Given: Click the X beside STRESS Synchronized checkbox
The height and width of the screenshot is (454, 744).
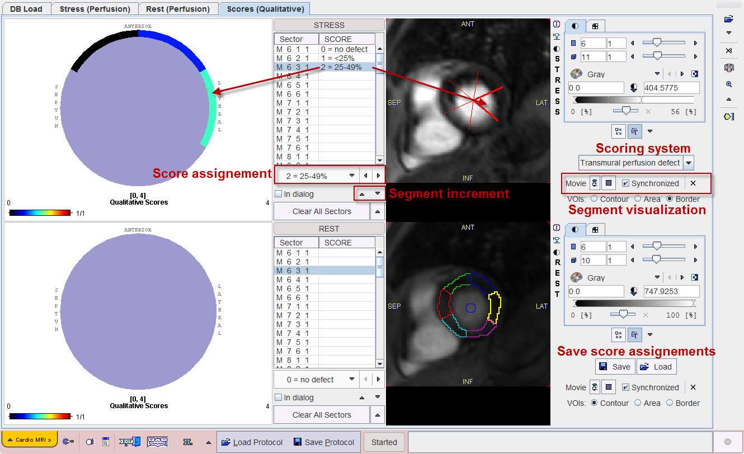Looking at the screenshot, I should 693,183.
